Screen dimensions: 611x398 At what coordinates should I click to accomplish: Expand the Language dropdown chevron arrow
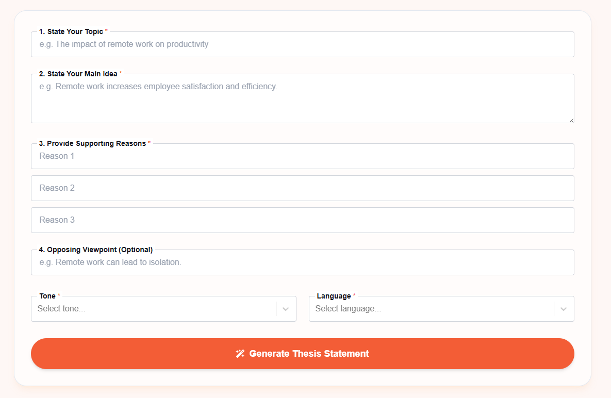click(564, 309)
